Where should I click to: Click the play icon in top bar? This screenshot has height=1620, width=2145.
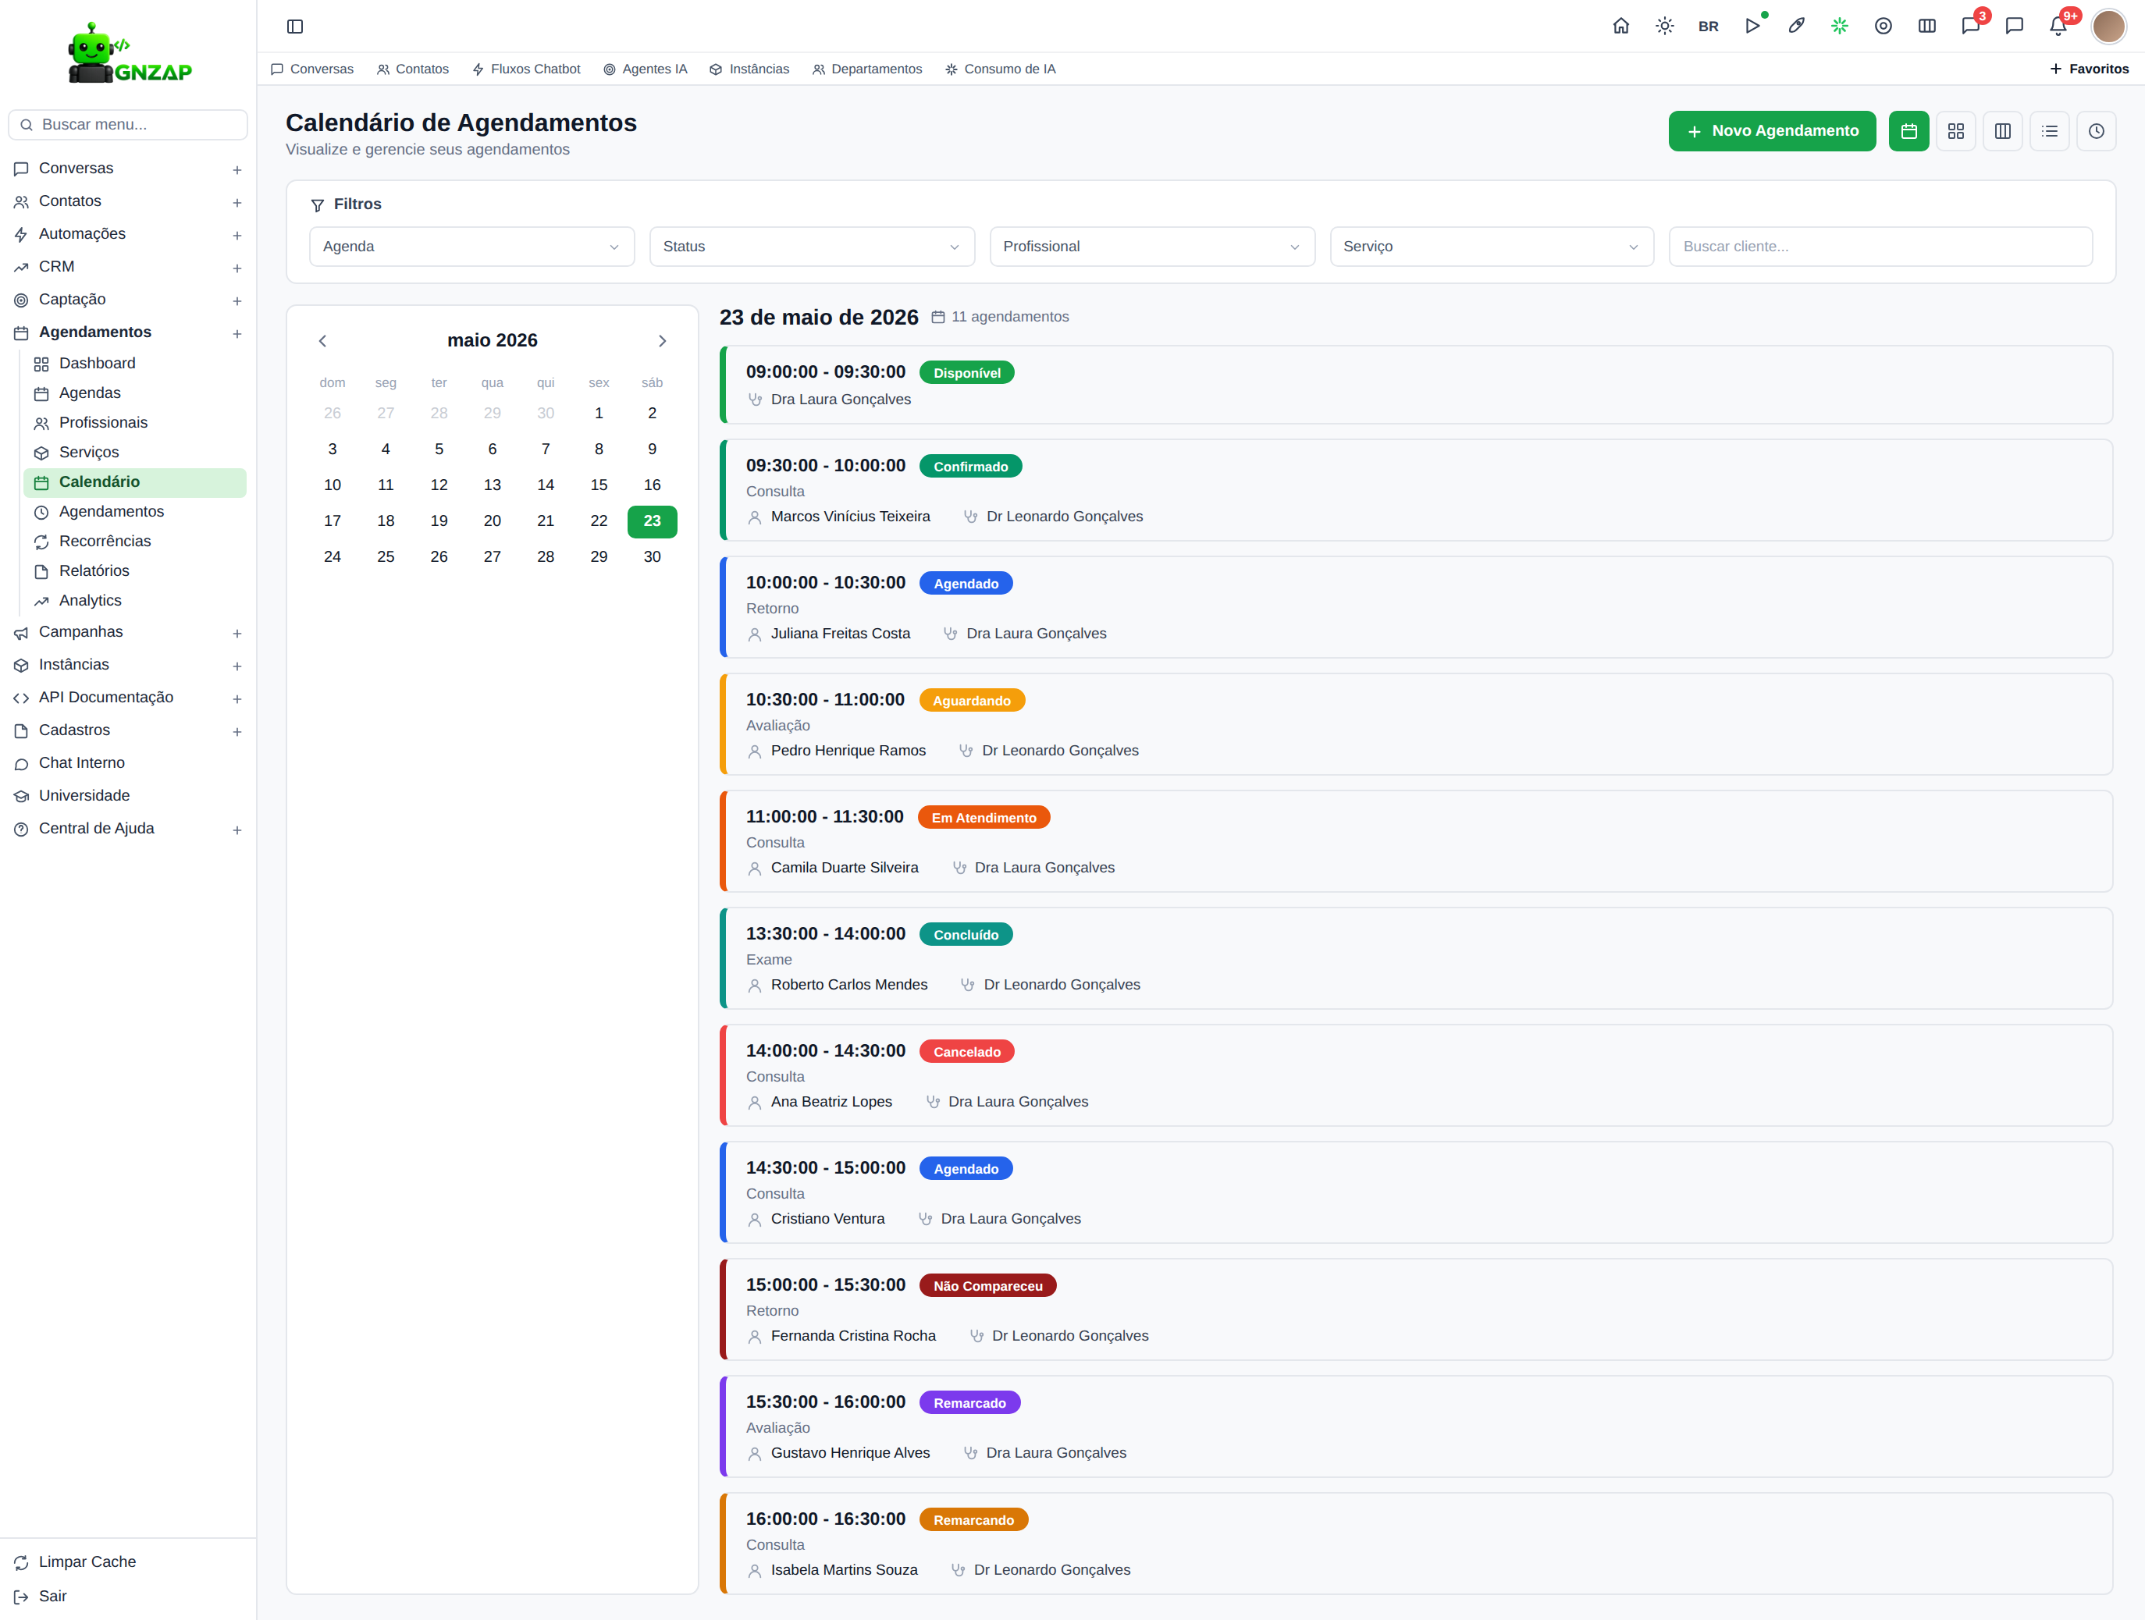1752,27
